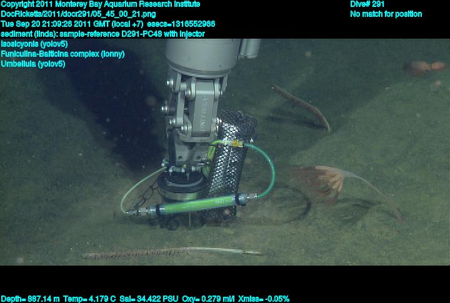Click the Monterey Bay Aquarium copyright line

pos(101,4)
